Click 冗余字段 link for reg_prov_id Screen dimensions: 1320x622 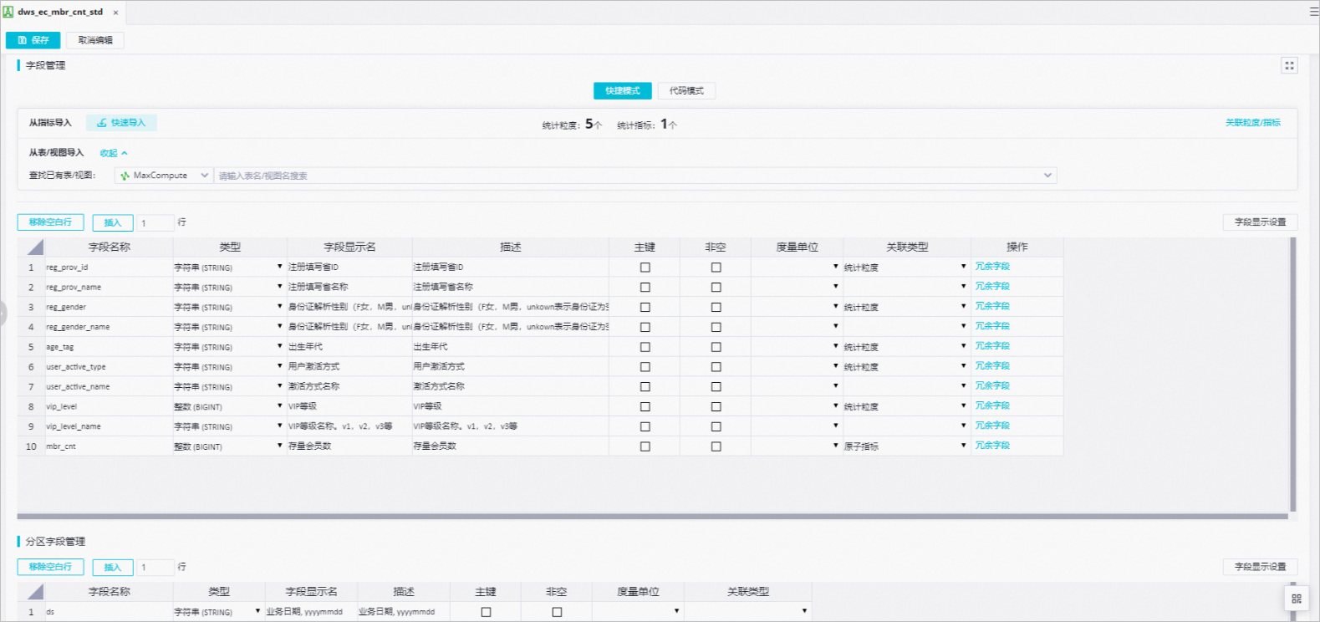(992, 267)
